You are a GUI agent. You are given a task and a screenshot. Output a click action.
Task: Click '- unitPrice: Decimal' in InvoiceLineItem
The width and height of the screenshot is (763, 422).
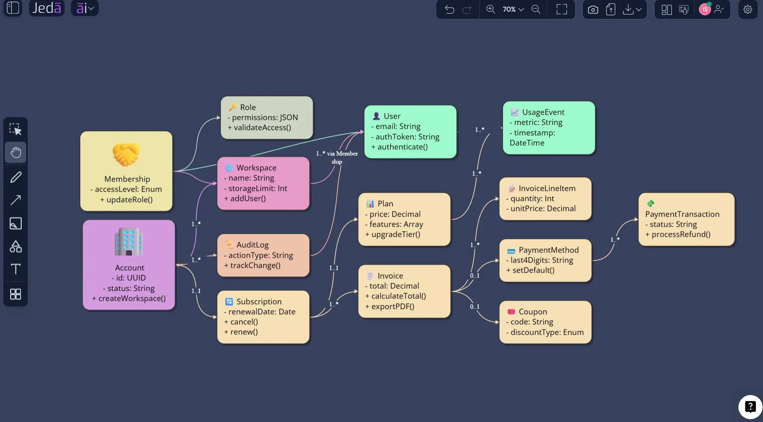click(x=541, y=209)
